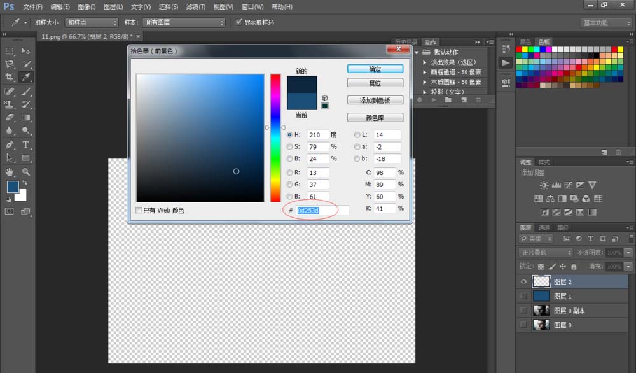Switch to the 通道 tab
636x373 pixels.
click(x=544, y=228)
